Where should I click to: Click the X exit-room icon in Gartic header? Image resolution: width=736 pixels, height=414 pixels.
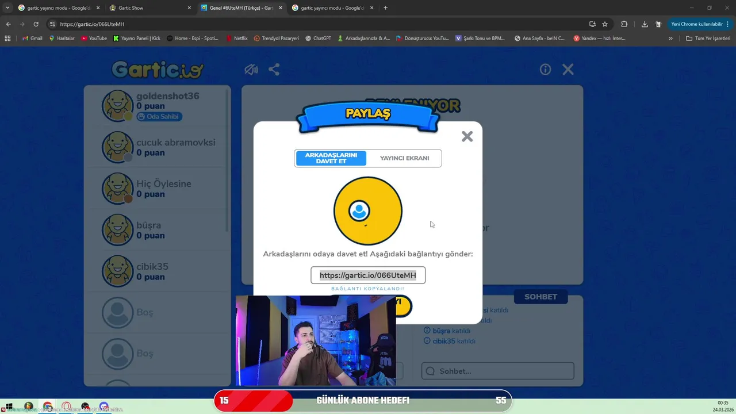pyautogui.click(x=568, y=70)
